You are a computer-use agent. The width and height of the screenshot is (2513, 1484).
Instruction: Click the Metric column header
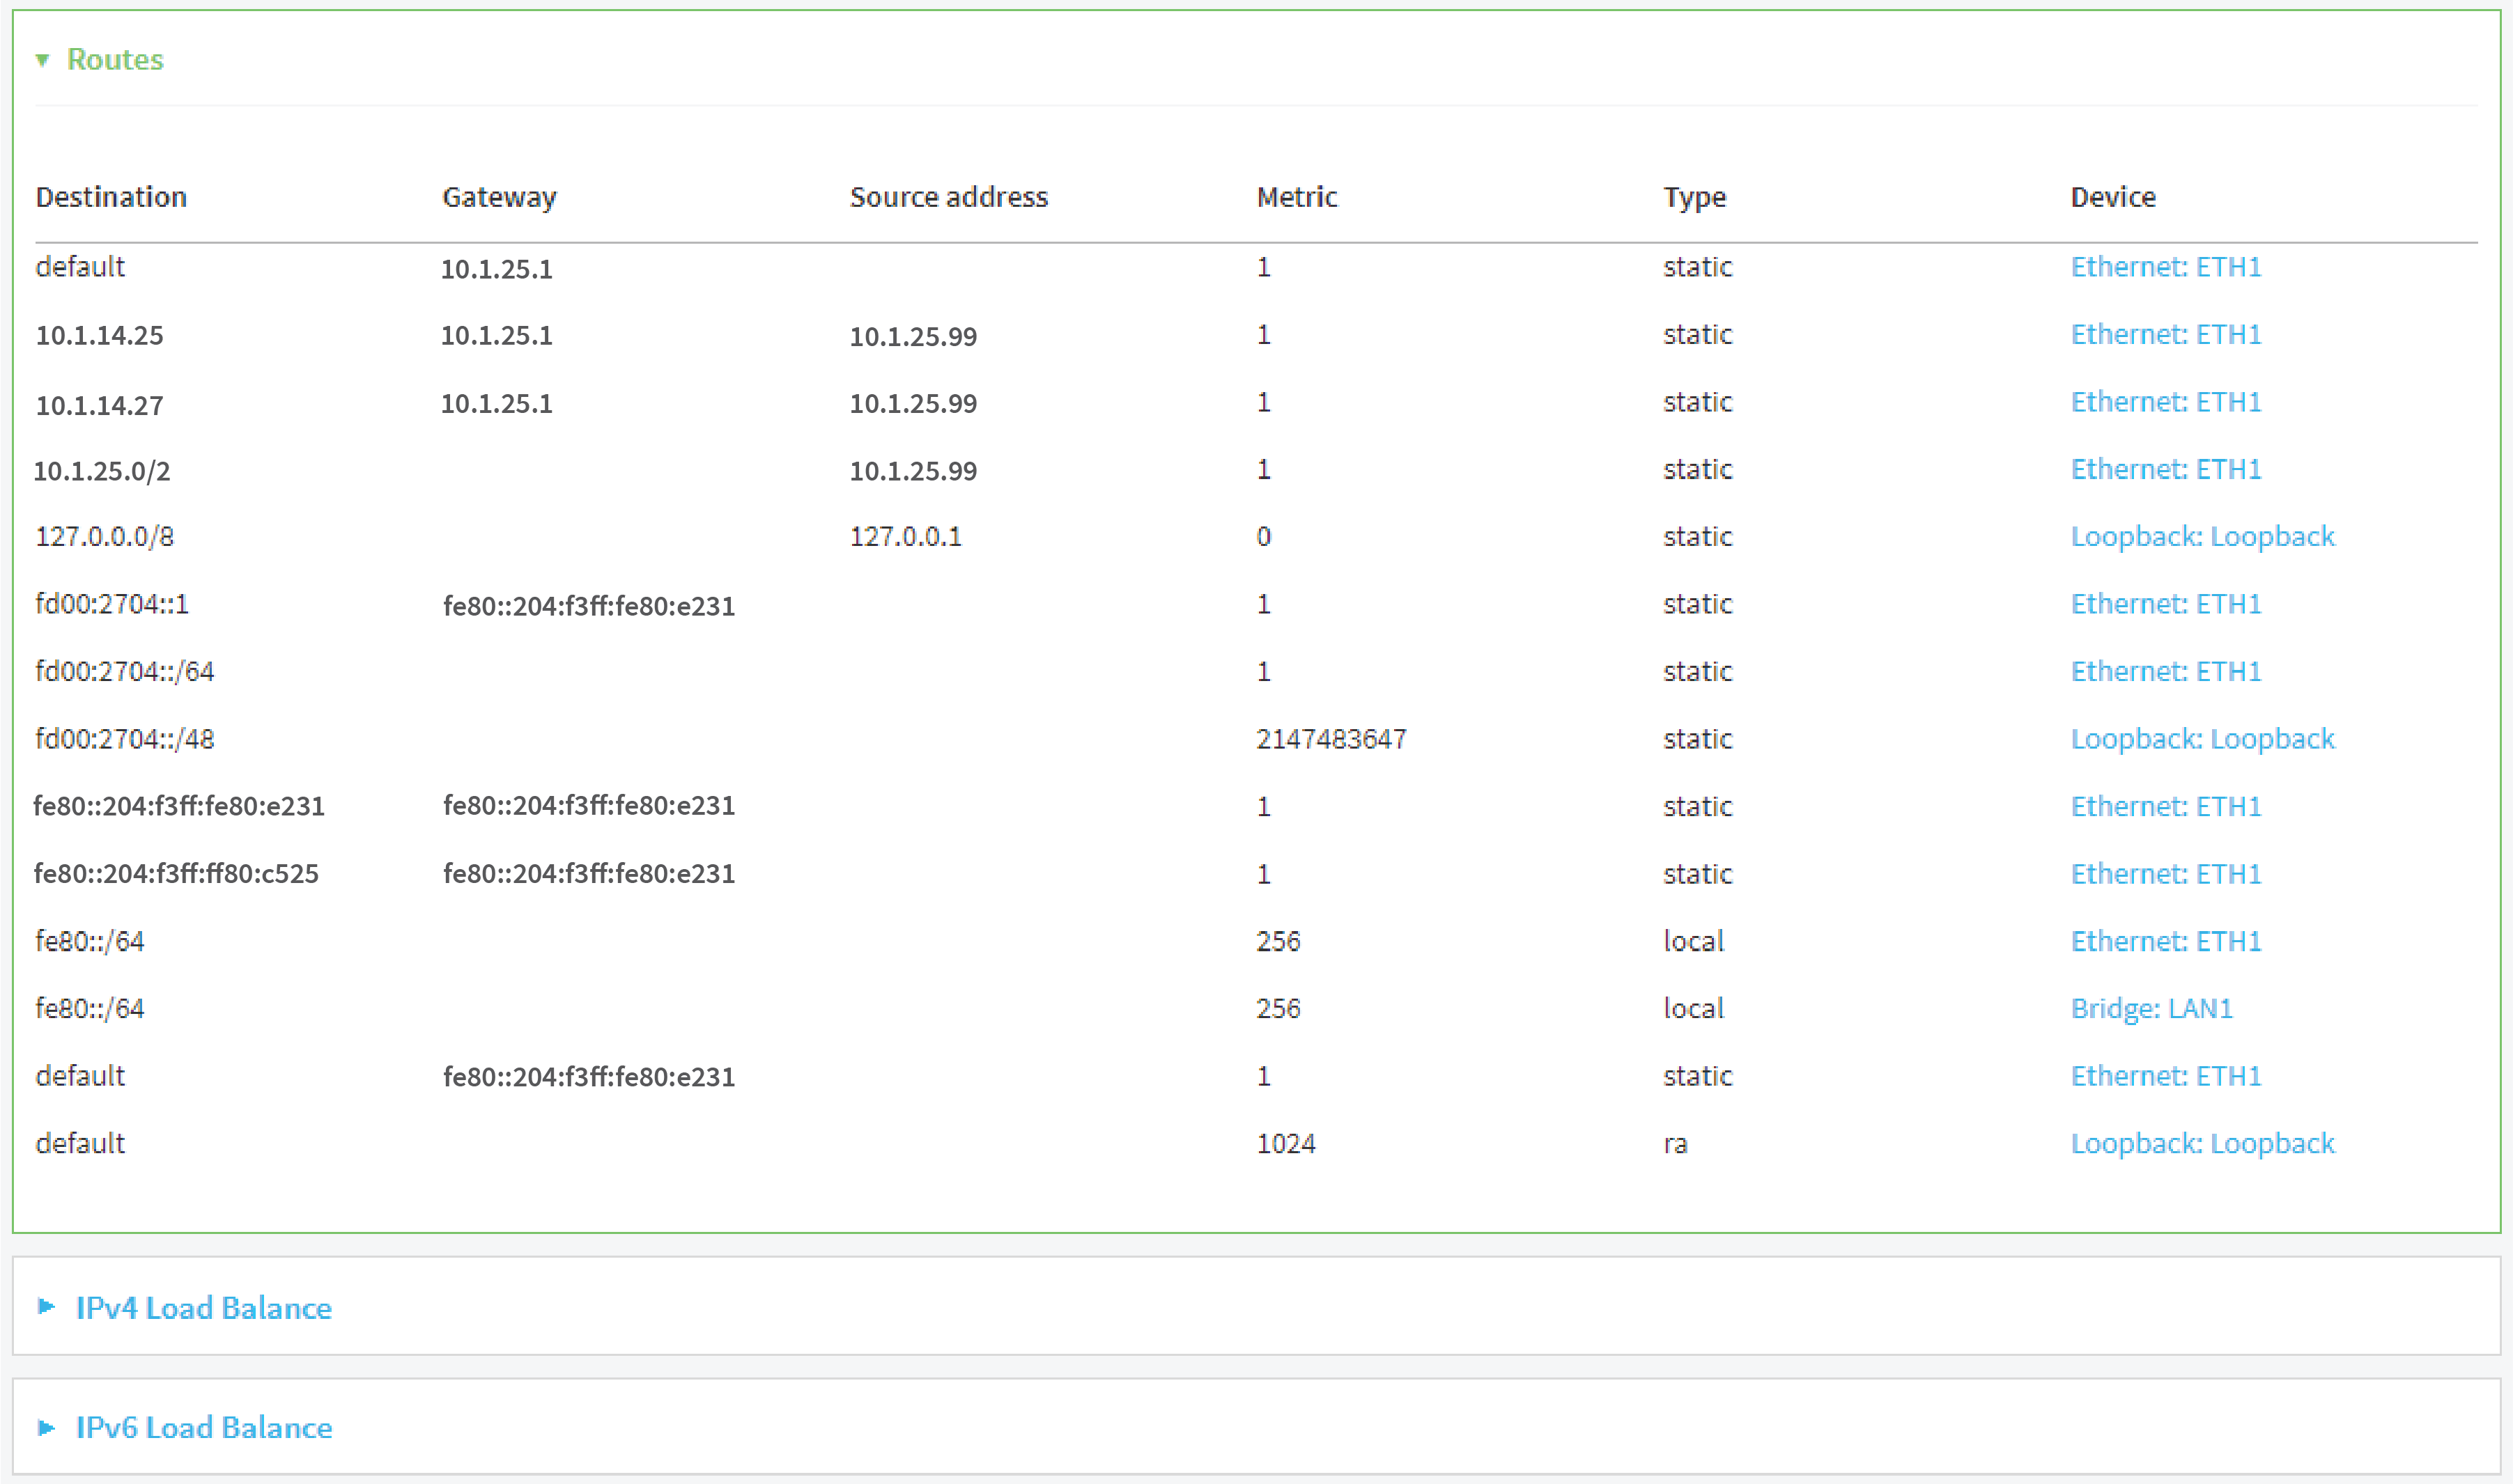1296,196
